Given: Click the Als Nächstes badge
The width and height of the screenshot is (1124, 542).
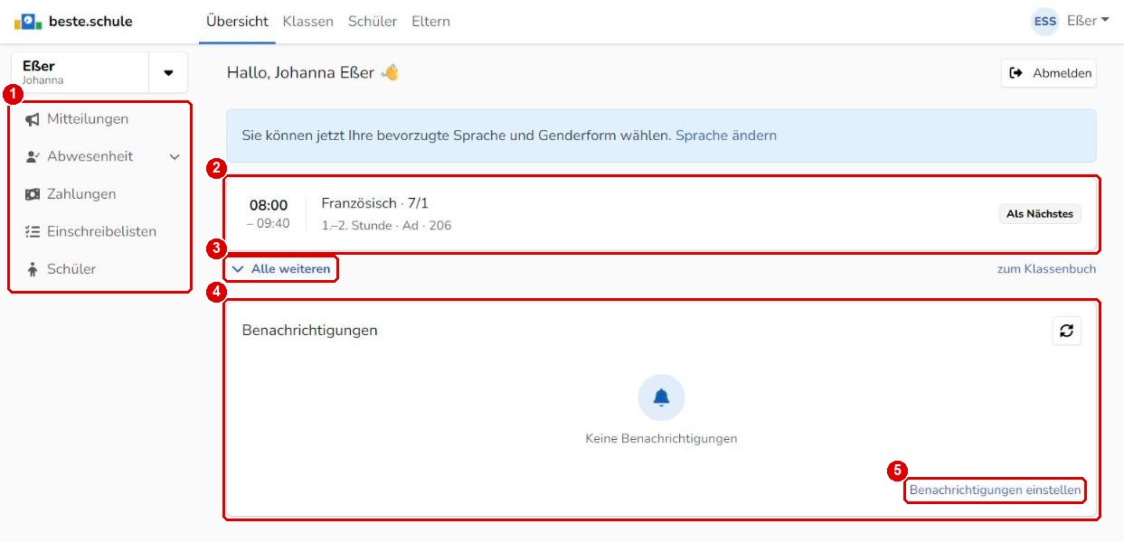Looking at the screenshot, I should 1040,214.
